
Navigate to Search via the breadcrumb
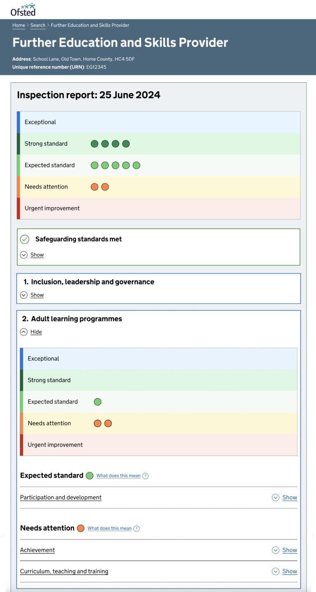pyautogui.click(x=37, y=25)
